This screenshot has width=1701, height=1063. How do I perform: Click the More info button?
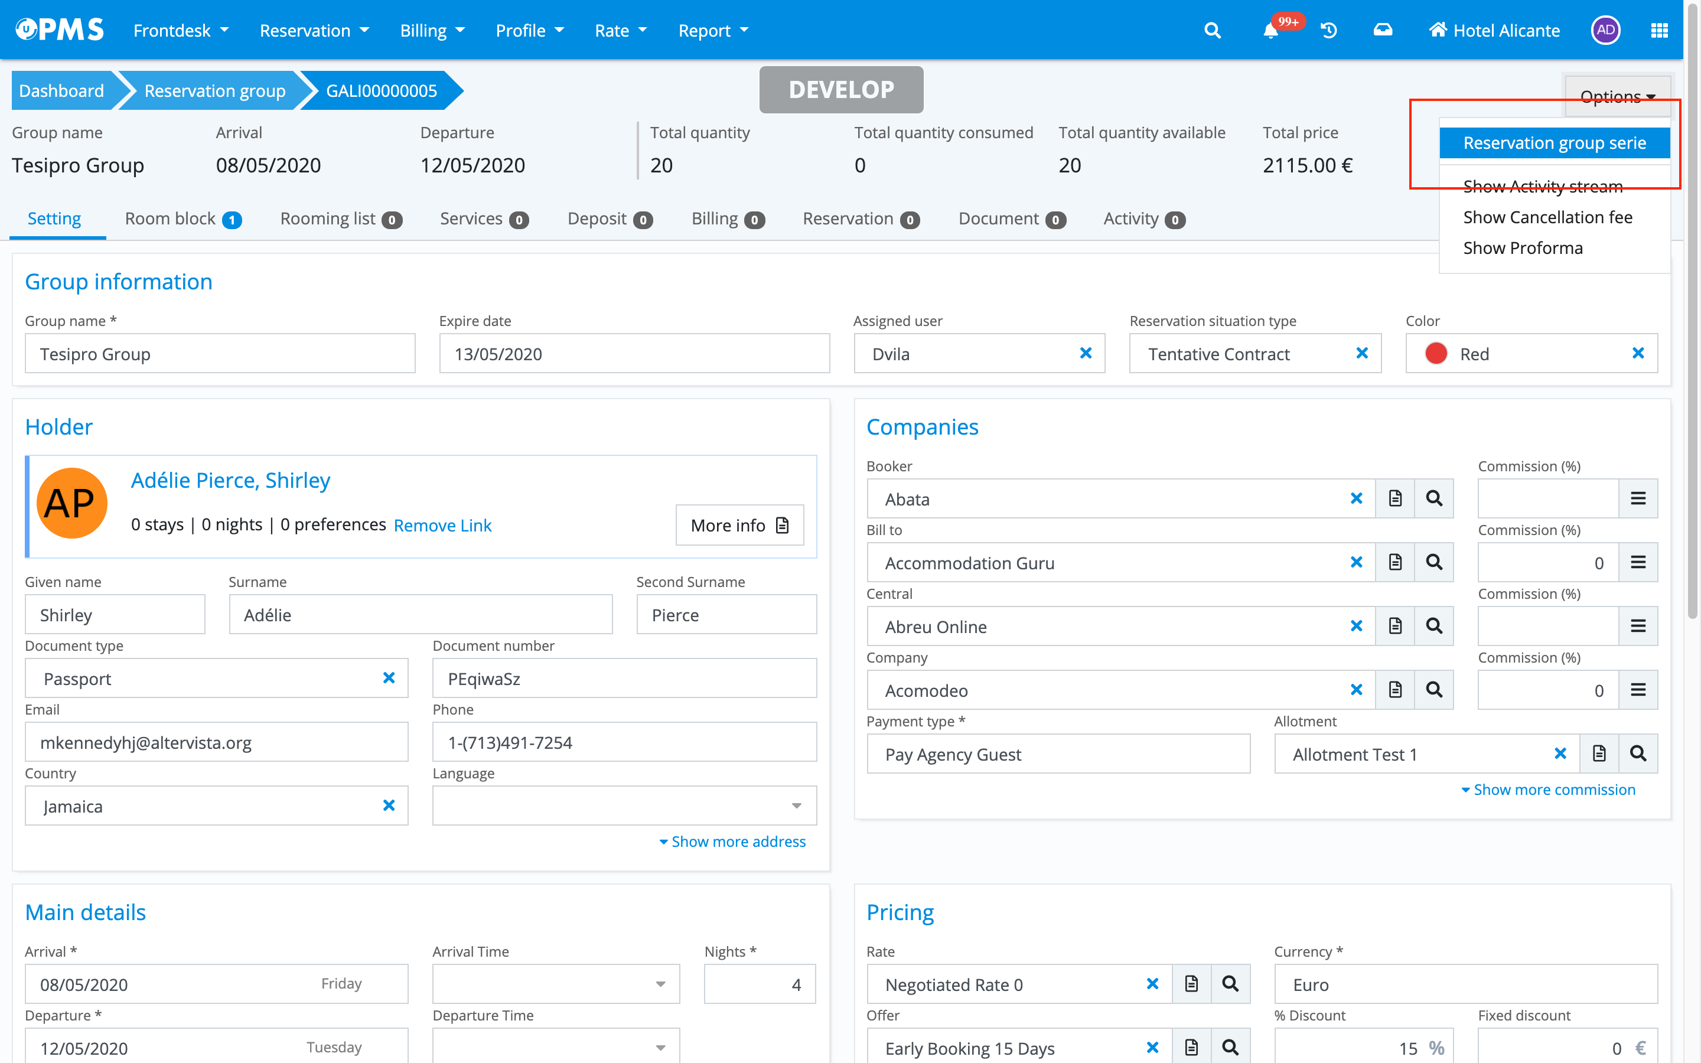(739, 524)
